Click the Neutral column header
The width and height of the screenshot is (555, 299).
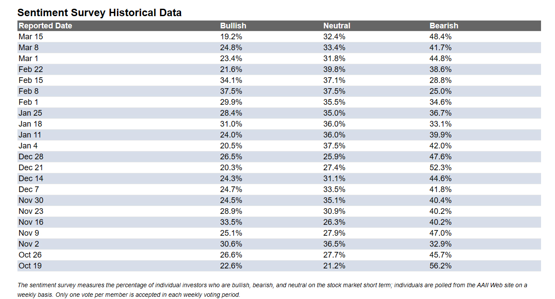(x=337, y=26)
